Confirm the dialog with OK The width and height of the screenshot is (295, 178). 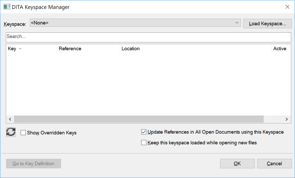click(237, 163)
